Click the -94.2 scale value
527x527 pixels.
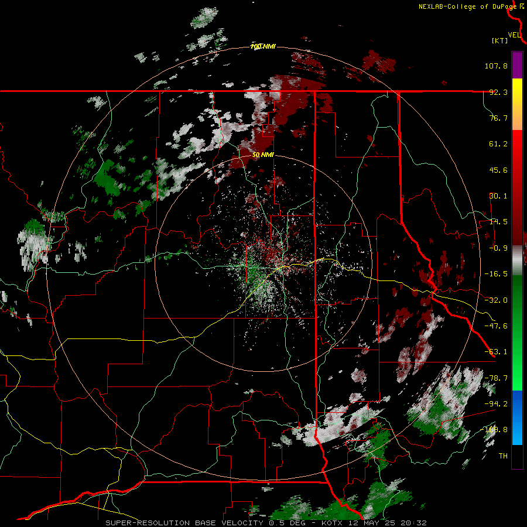[x=496, y=404]
